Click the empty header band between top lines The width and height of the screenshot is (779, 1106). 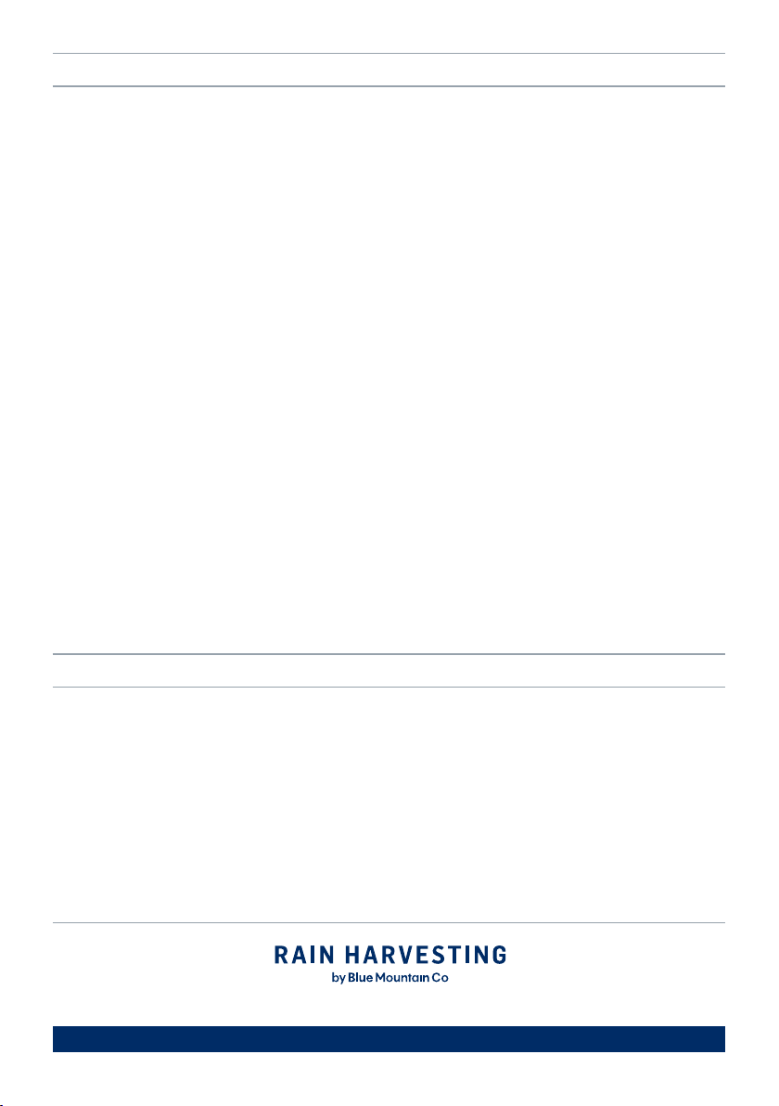pos(389,70)
